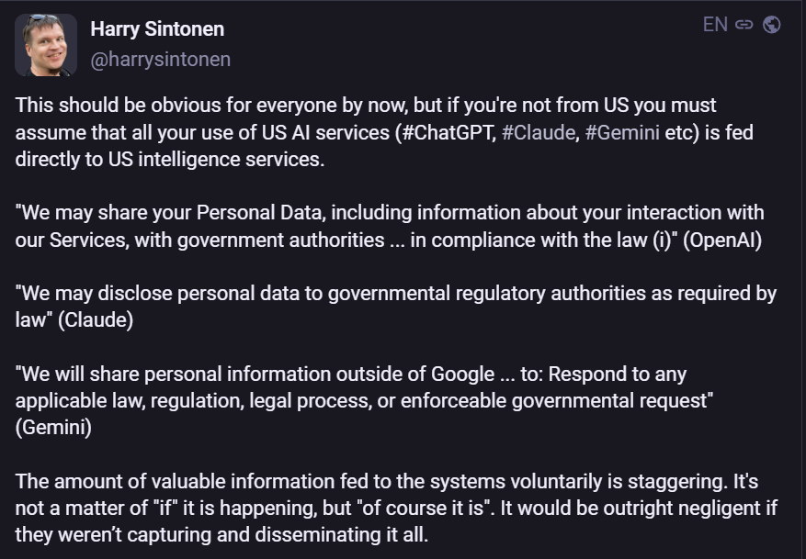The width and height of the screenshot is (806, 559).
Task: Click the closing paragraph starting "The amount of valuable"
Action: click(386, 509)
